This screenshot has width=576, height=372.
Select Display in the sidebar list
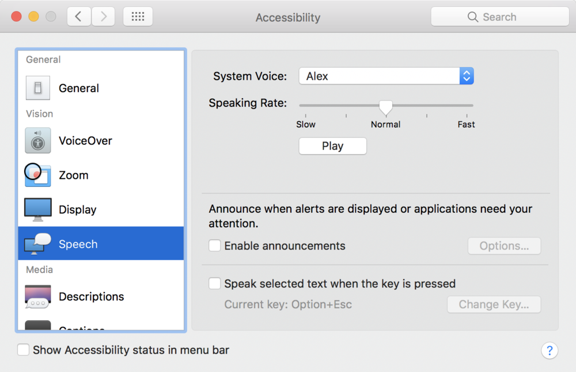(x=101, y=209)
